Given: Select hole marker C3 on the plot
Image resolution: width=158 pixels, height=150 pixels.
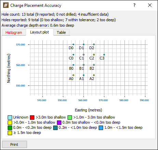Looking at the screenshot, I should coord(104,55).
